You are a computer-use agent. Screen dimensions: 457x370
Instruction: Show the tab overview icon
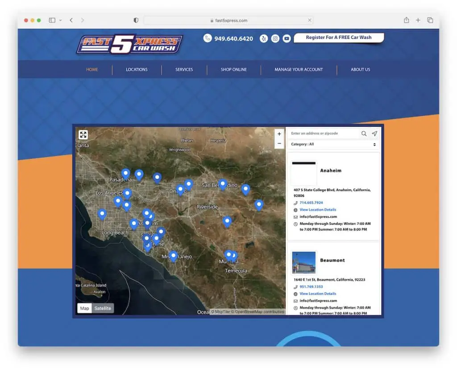tap(430, 20)
